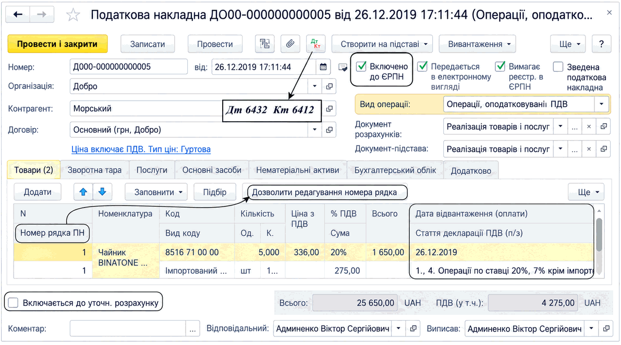Open the top toolbar Ще menu
Image resolution: width=621 pixels, height=345 pixels.
point(568,44)
